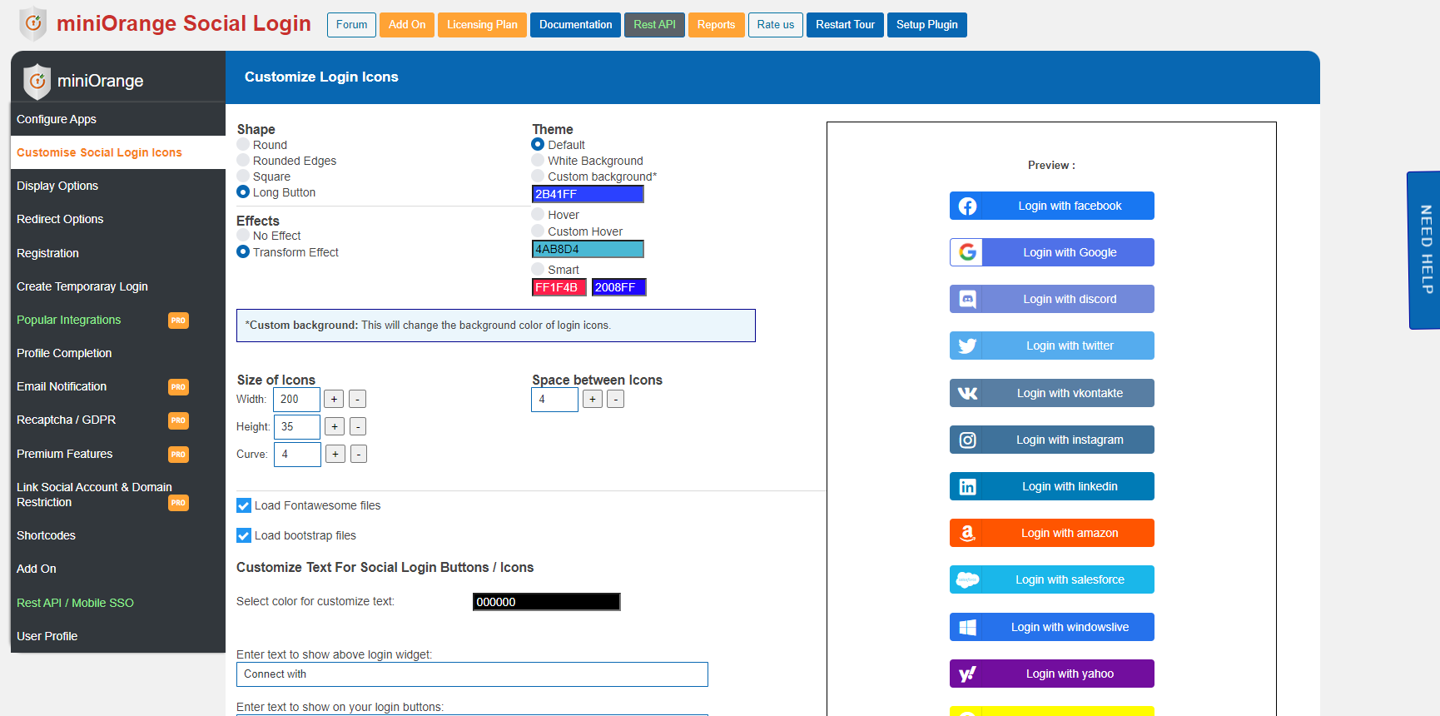Select the Smart theme option
Image resolution: width=1440 pixels, height=716 pixels.
click(538, 269)
